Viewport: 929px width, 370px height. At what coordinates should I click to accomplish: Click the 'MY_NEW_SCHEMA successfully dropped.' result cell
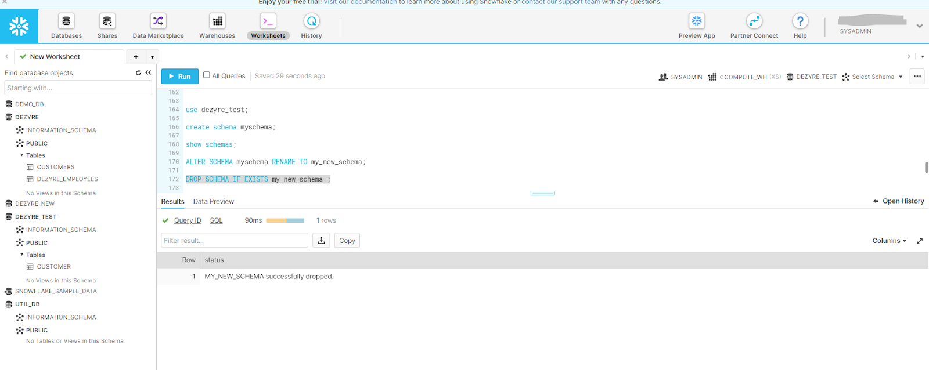[x=269, y=277]
